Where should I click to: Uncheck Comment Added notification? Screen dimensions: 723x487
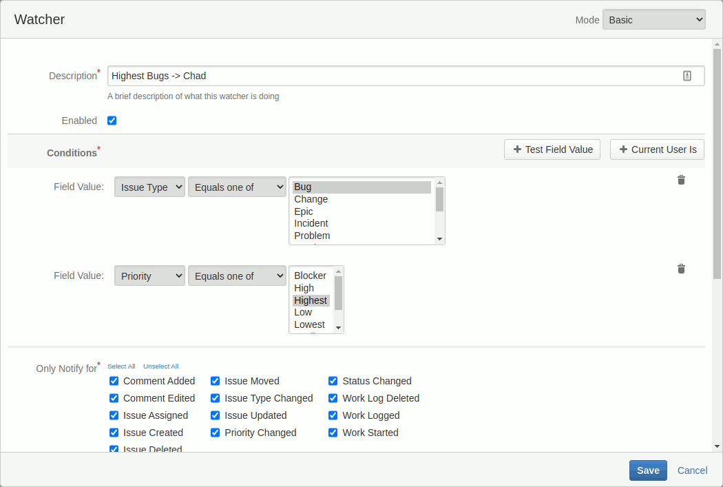[x=114, y=381]
